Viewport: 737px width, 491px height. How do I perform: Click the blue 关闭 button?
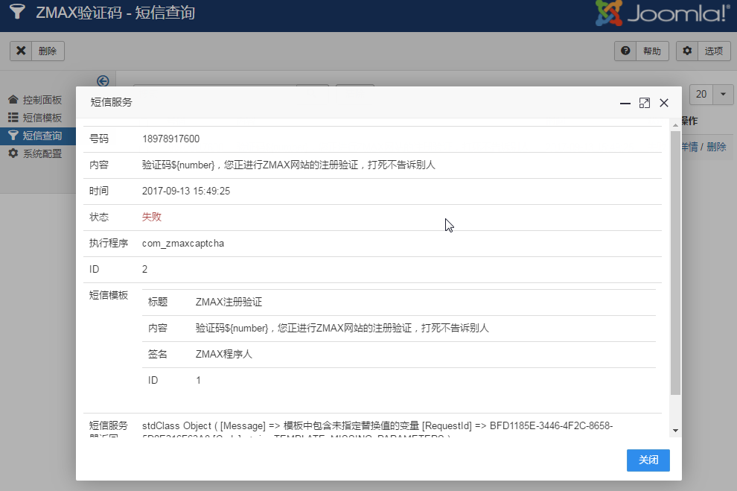[648, 460]
